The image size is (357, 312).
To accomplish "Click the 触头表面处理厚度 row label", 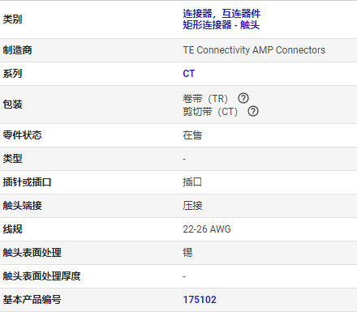I will 41,276.
